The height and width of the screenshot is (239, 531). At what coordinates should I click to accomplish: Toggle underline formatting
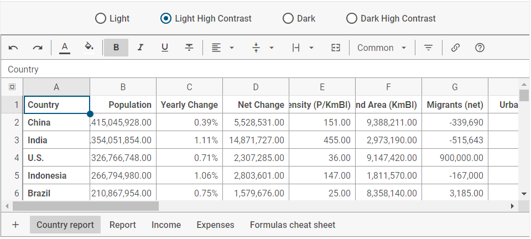(x=165, y=48)
